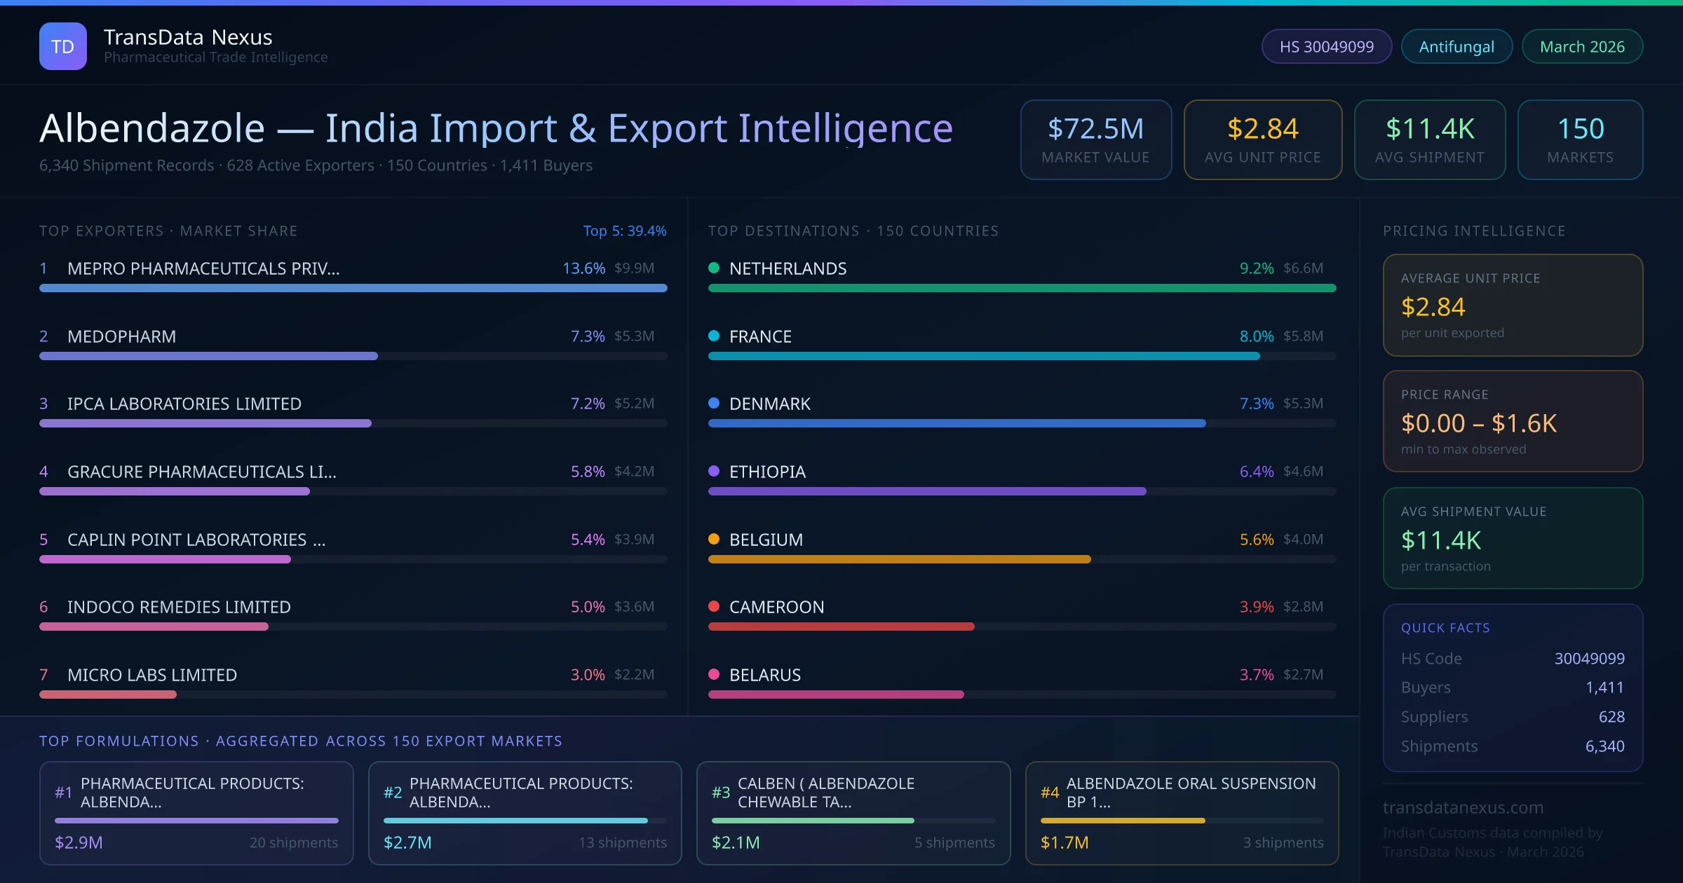1683x883 pixels.
Task: Open the Price Range pricing card
Action: click(1512, 421)
